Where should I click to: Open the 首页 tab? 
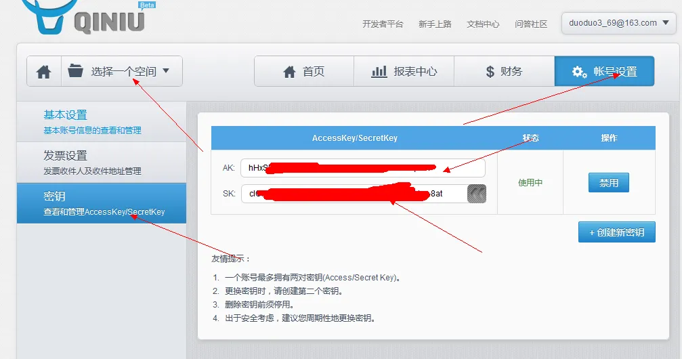[304, 71]
